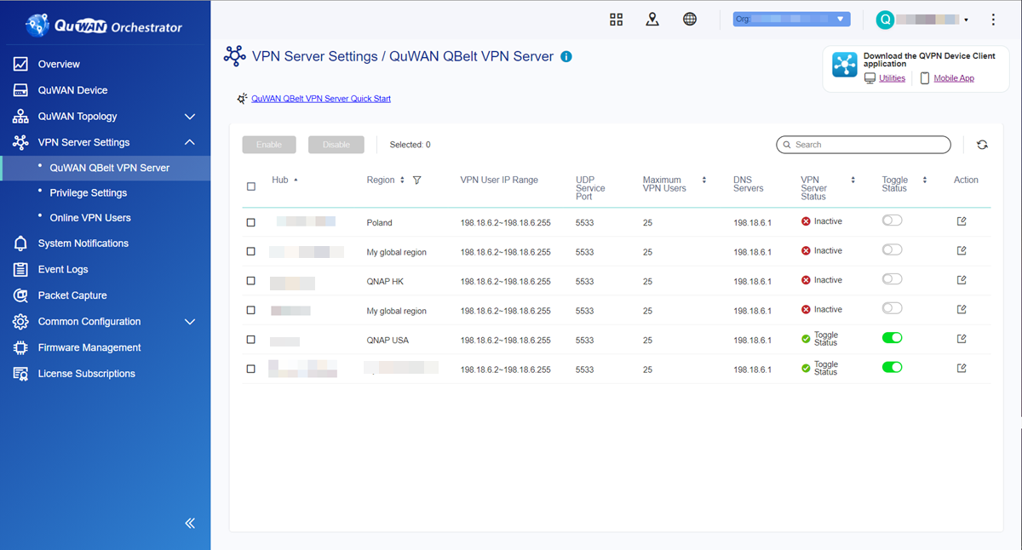Click the License Subscriptions icon
The width and height of the screenshot is (1022, 550).
(x=20, y=374)
